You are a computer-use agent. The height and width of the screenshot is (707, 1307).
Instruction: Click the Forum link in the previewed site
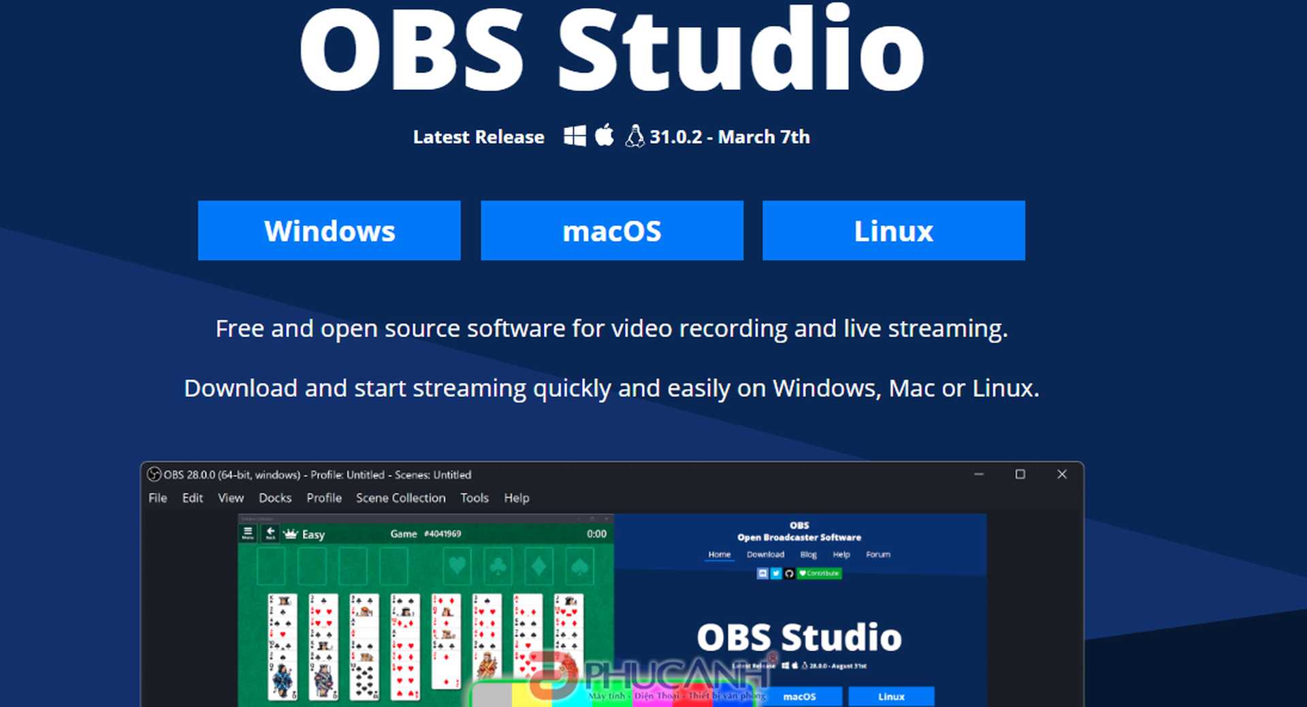(x=878, y=554)
